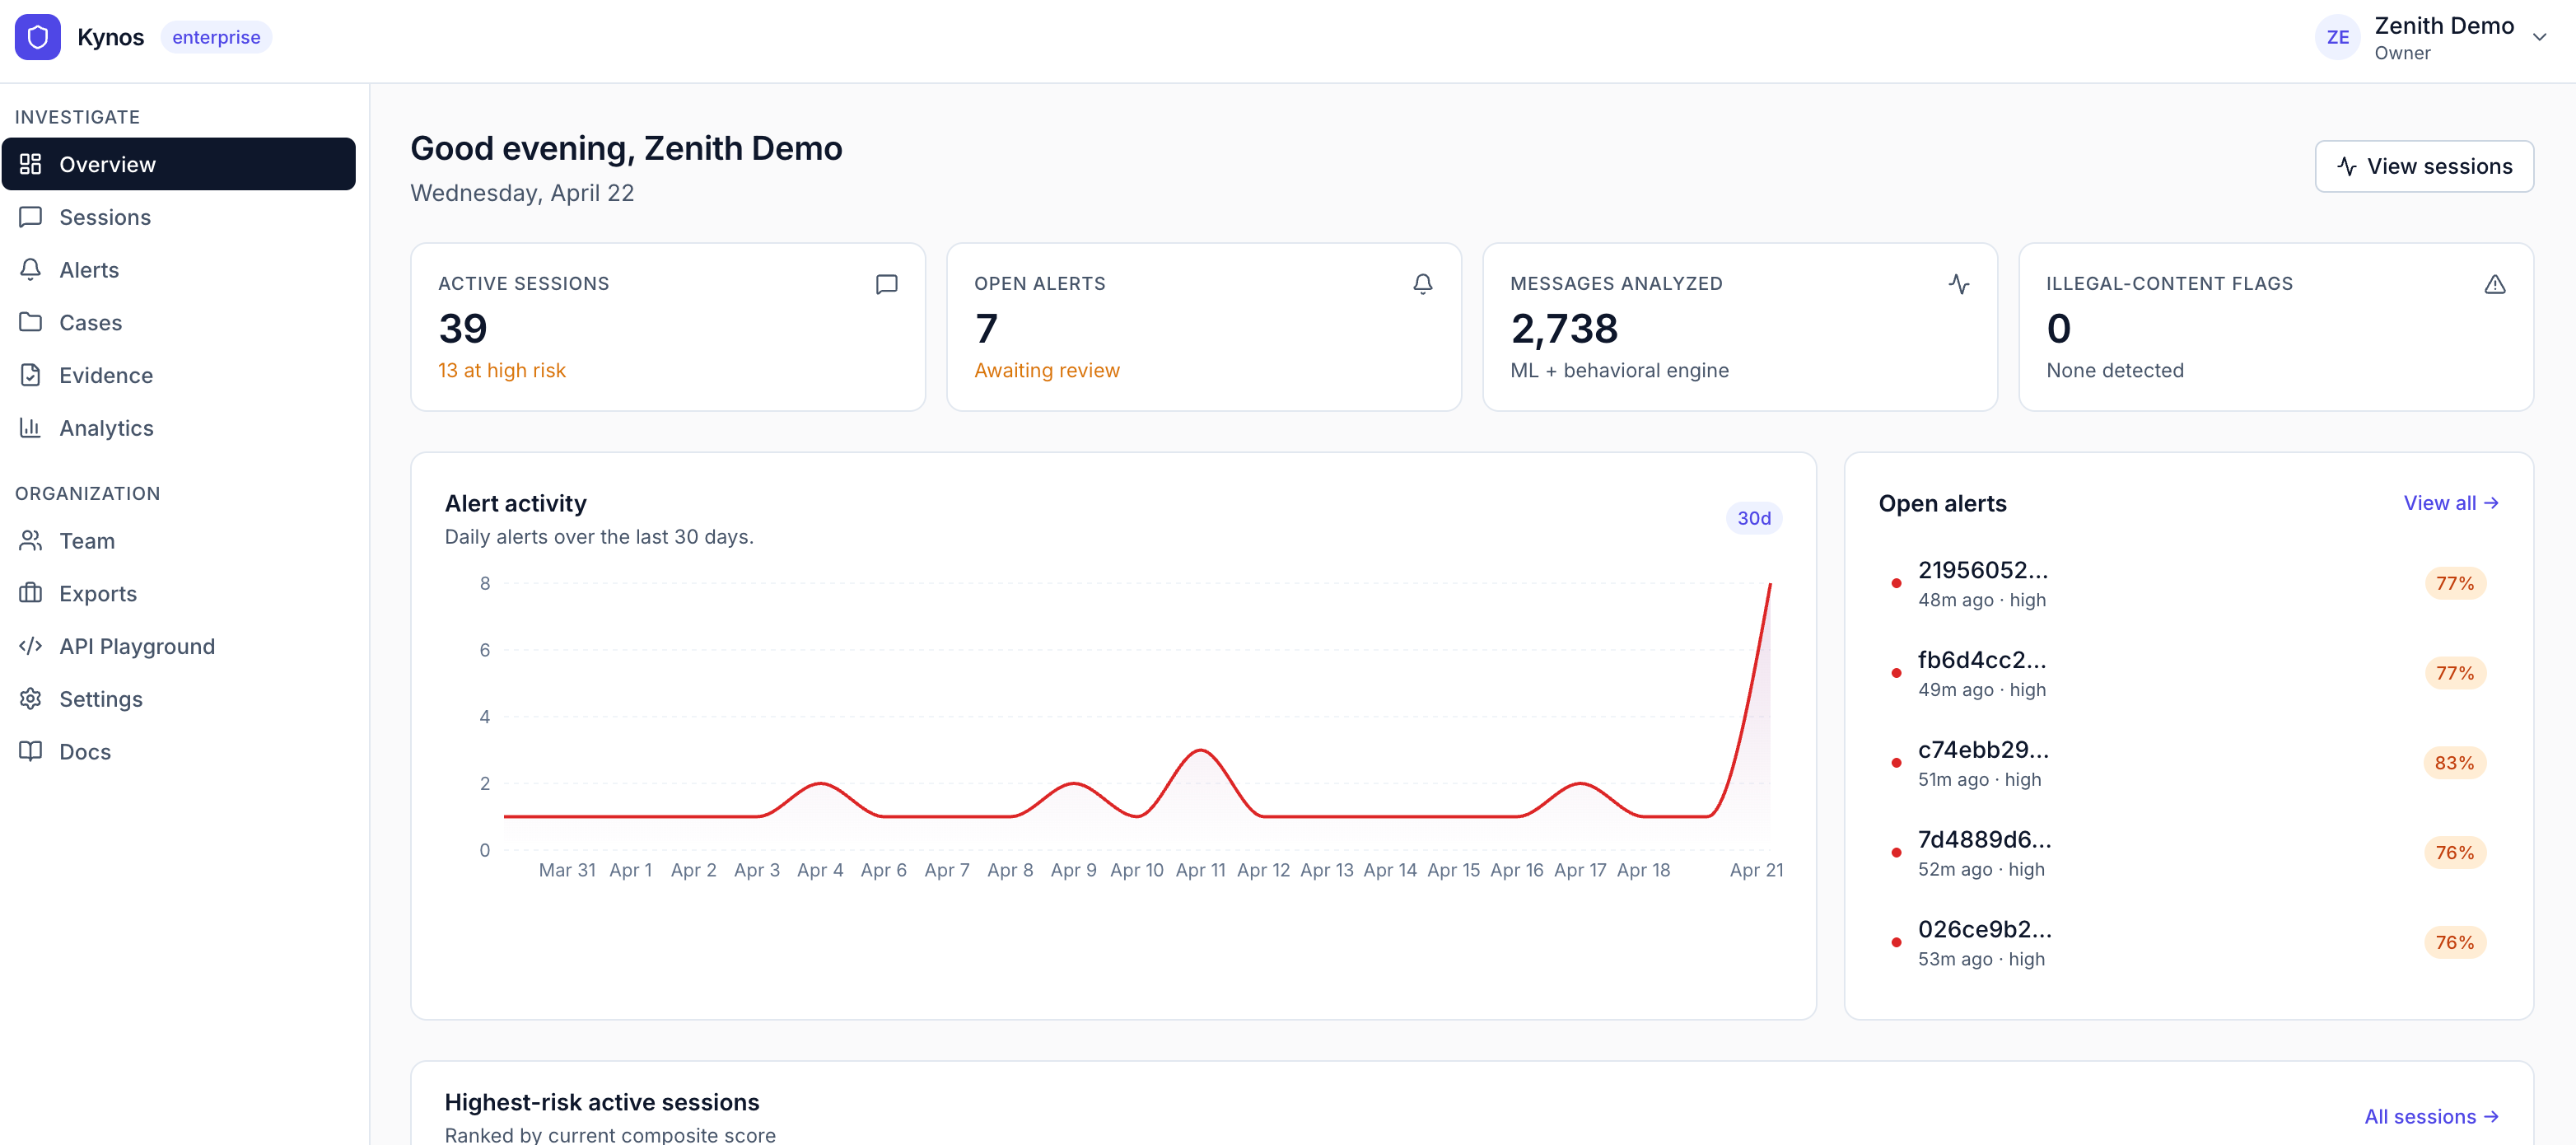This screenshot has height=1145, width=2576.
Task: Click the Evidence document icon
Action: 30,375
